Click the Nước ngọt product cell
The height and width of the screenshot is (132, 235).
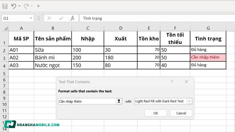pos(53,65)
